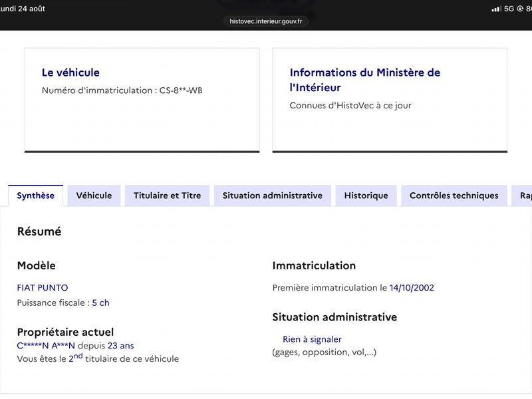Screen dimensions: 532x399
Task: Click the registration number CS-8**-WB text
Action: 181,90
